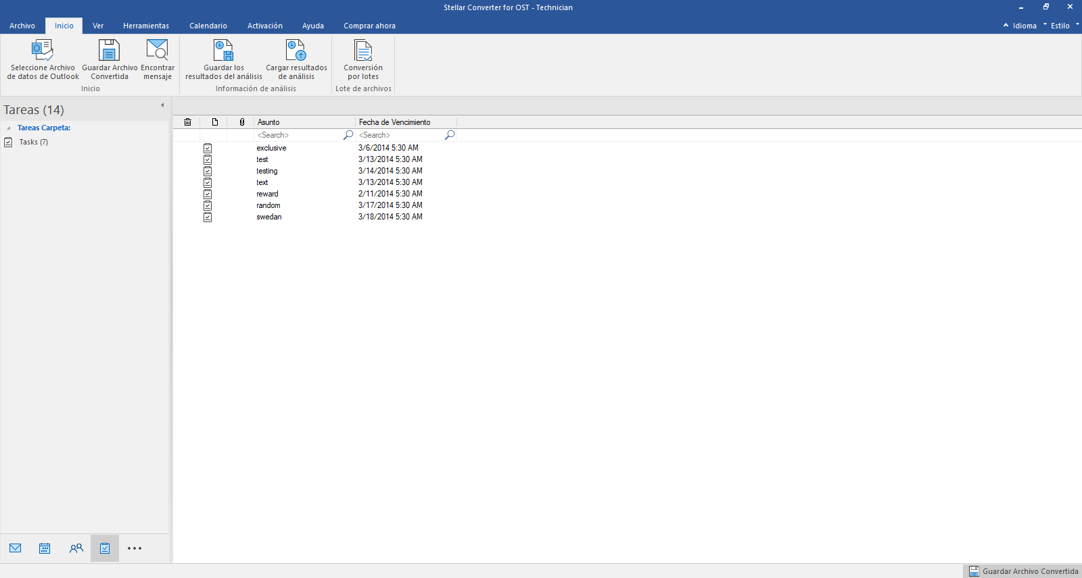1082x578 pixels.
Task: Sort by Fecha de Vencimiento column header
Action: [406, 122]
